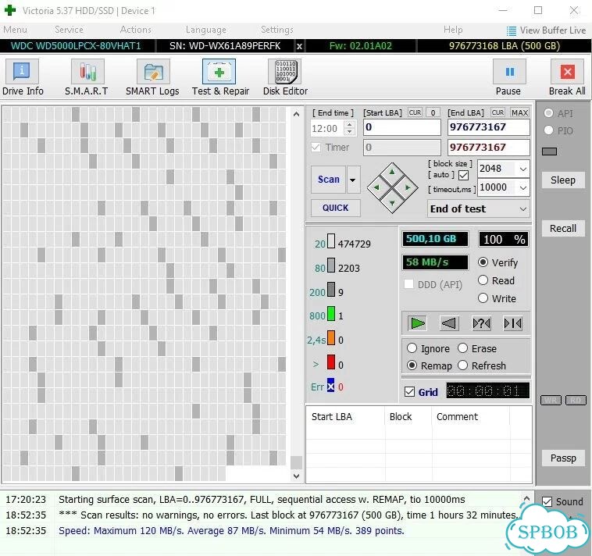The width and height of the screenshot is (592, 556).
Task: Click the End LBA MAX button
Action: 519,112
